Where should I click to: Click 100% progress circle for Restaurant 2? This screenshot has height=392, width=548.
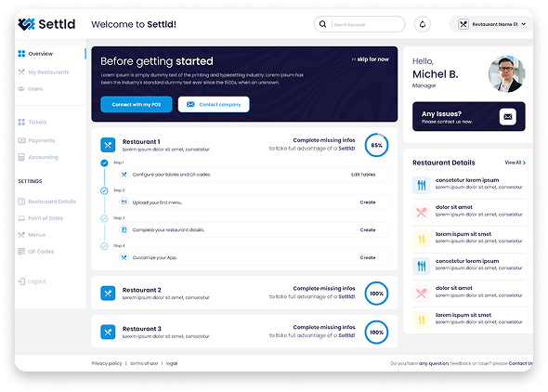376,294
